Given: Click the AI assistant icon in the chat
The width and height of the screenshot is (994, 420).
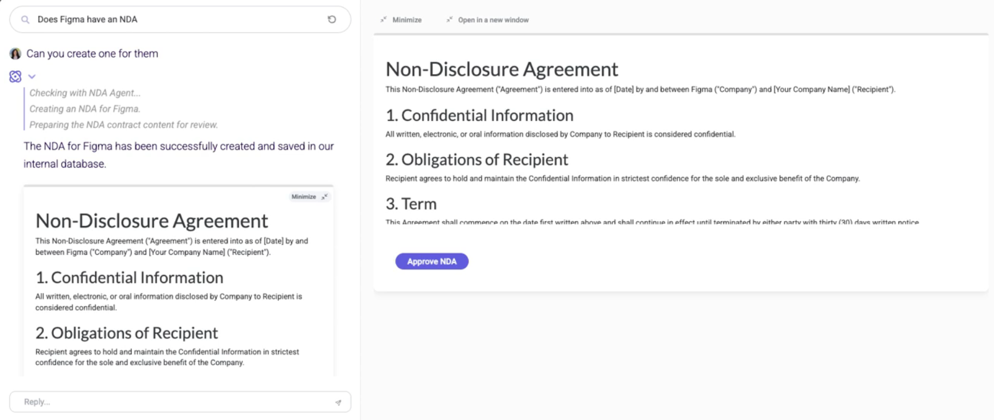Looking at the screenshot, I should tap(15, 77).
